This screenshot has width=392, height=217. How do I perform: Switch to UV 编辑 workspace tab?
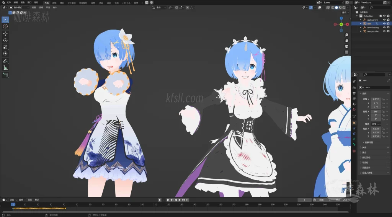72,3
